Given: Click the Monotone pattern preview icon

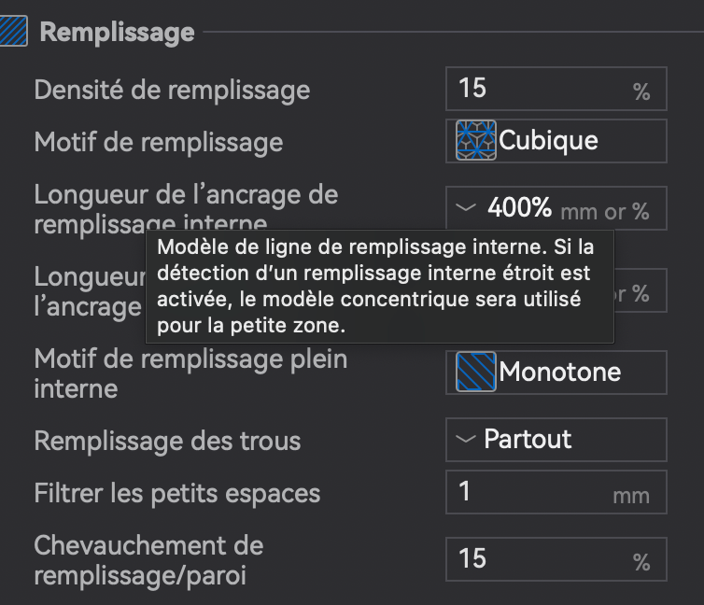Looking at the screenshot, I should (476, 373).
